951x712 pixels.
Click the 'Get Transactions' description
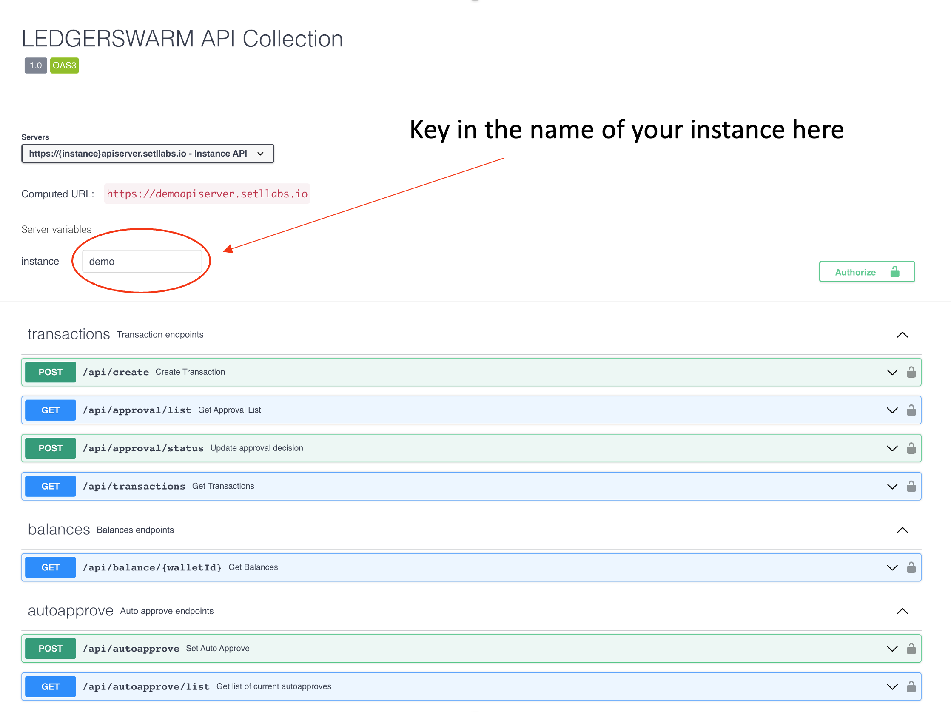223,486
